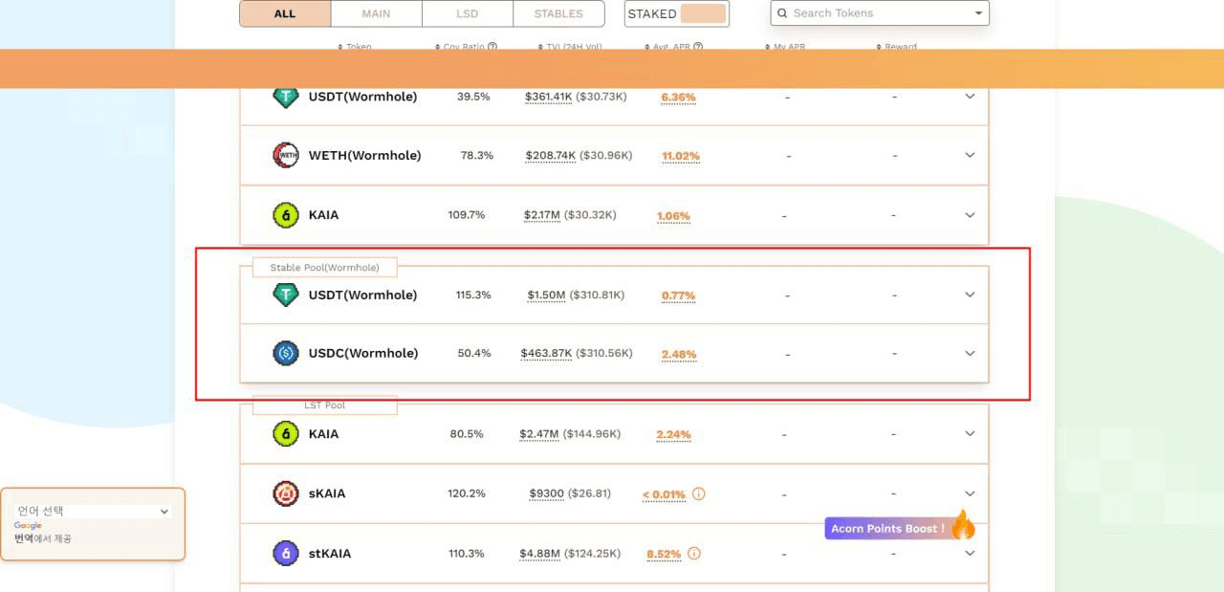The image size is (1224, 592).
Task: Click the < 0.01% APR for sKAIA
Action: (664, 494)
